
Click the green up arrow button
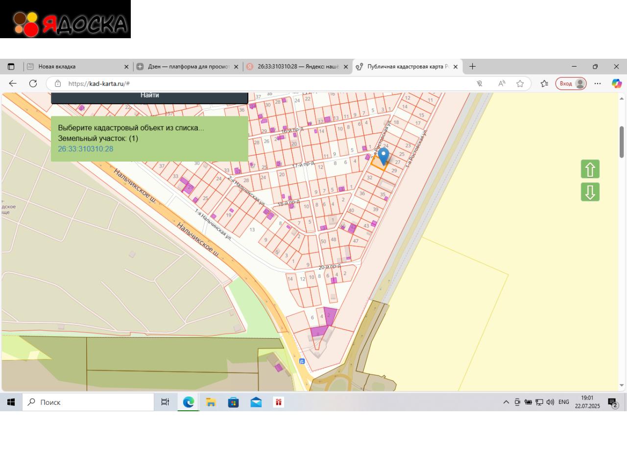tap(590, 169)
